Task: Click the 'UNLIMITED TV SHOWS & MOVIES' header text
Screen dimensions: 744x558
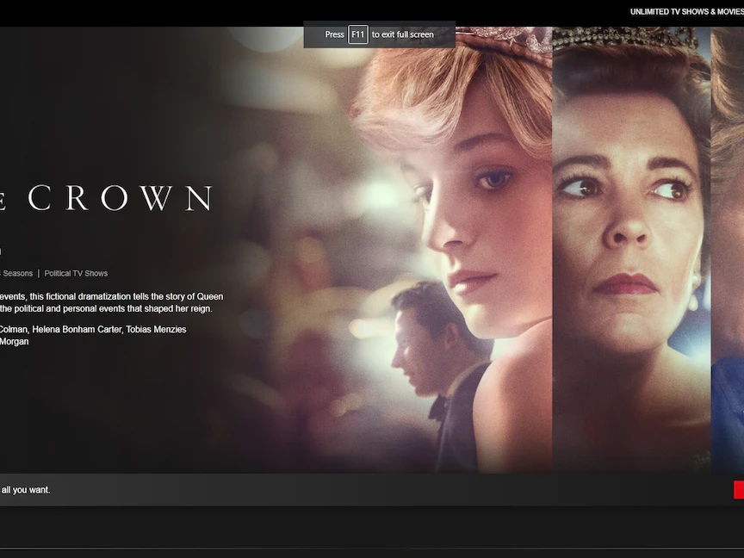Action: click(686, 12)
